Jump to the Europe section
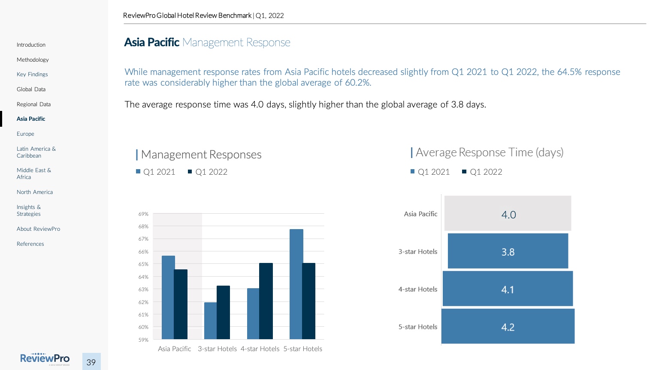 (x=25, y=134)
